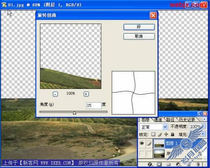
Task: Click the 取消 (Cancel) button
Action: coord(139,36)
